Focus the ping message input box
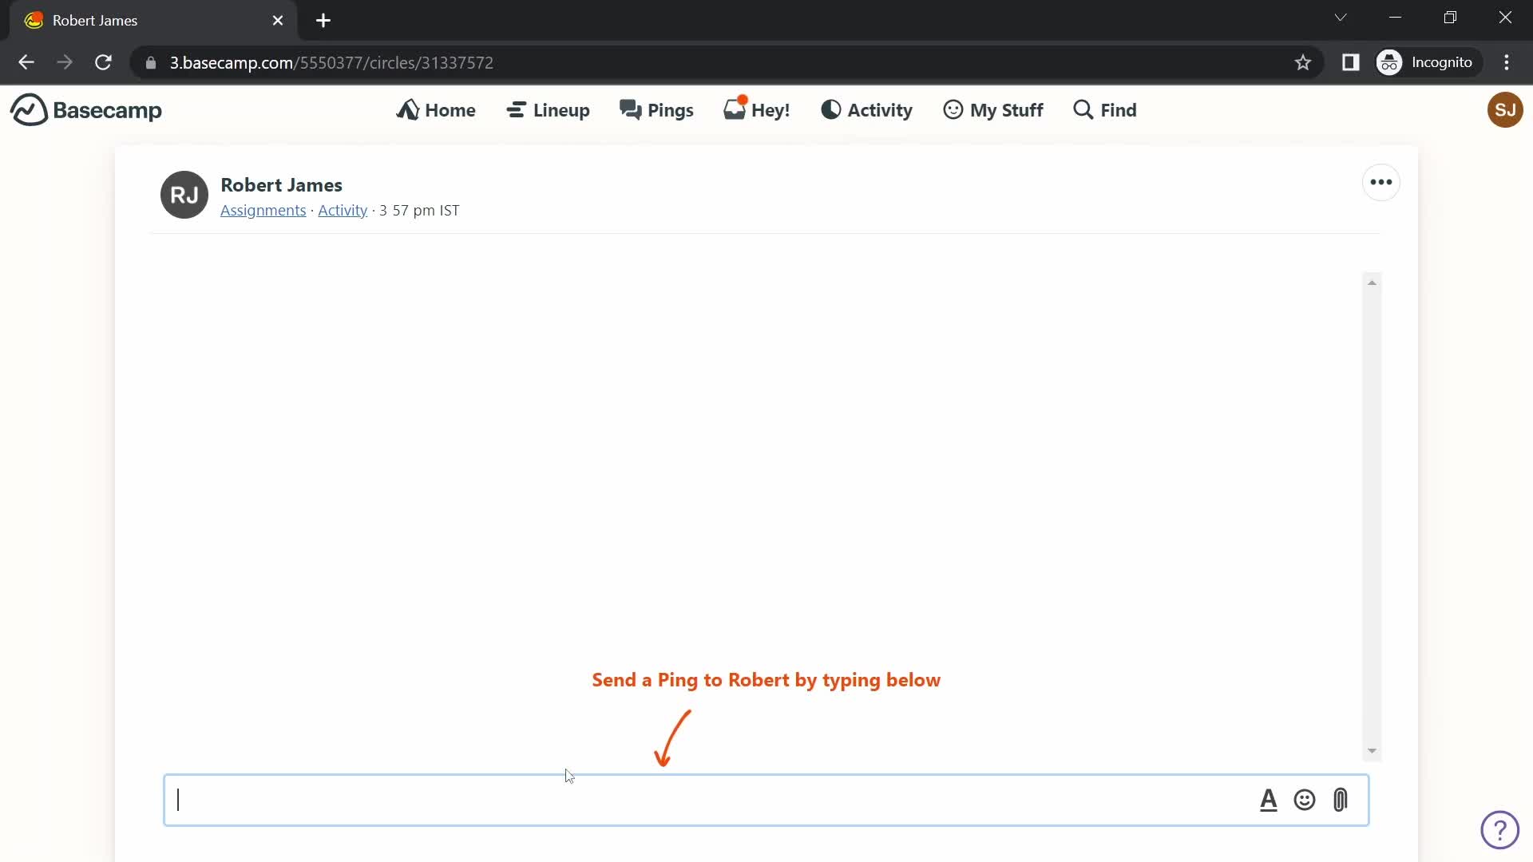 coord(766,800)
